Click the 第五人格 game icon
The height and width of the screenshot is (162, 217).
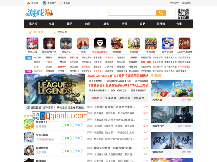click(x=66, y=43)
